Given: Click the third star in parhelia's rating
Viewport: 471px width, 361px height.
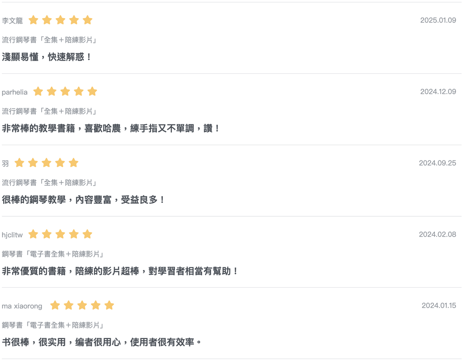Looking at the screenshot, I should [x=65, y=91].
